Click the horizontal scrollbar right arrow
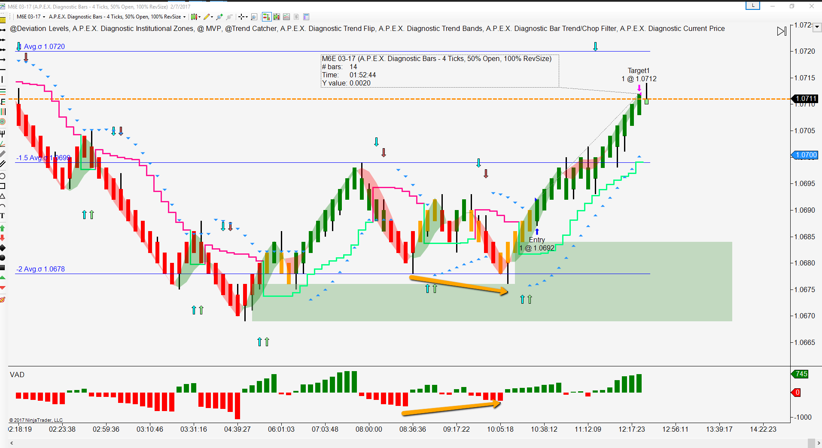 tap(819, 443)
